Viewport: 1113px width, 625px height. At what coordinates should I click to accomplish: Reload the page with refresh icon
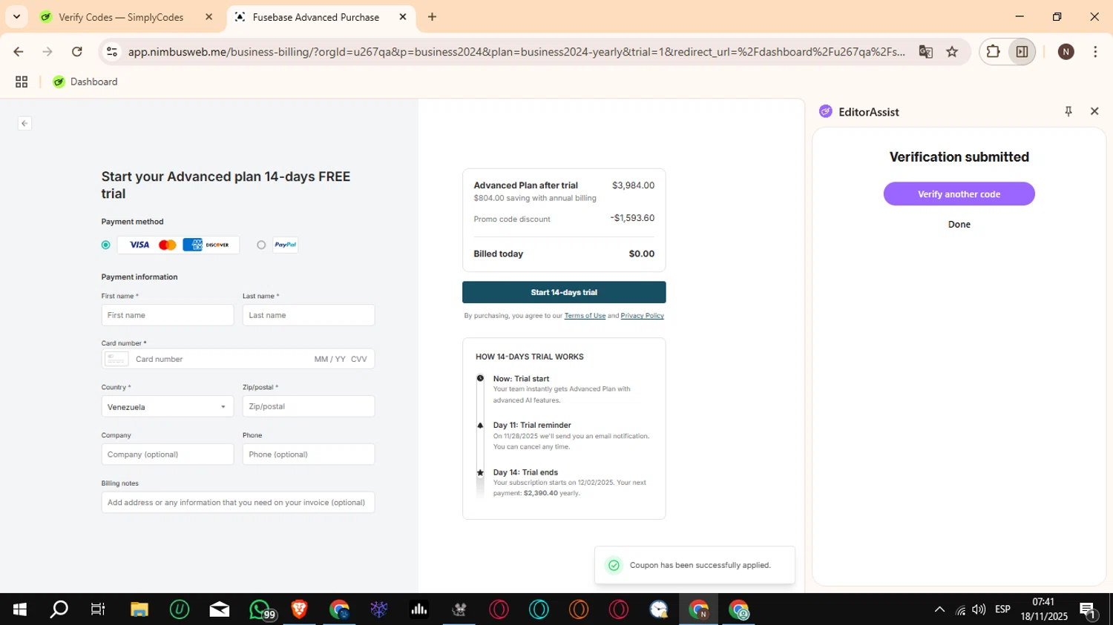tap(76, 51)
